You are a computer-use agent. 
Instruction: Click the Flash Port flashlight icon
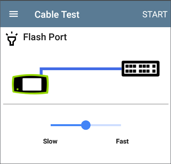[x=11, y=39]
